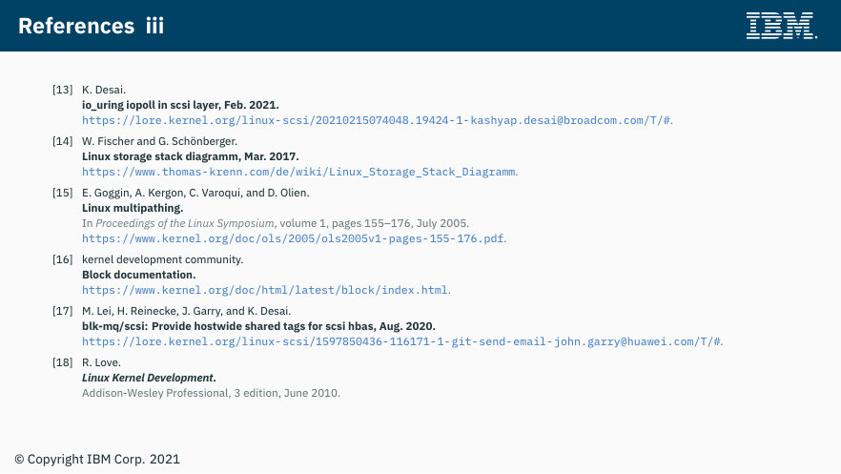The height and width of the screenshot is (474, 841).
Task: Open the ols2005v1-pages-155-176.pdf link
Action: 293,238
